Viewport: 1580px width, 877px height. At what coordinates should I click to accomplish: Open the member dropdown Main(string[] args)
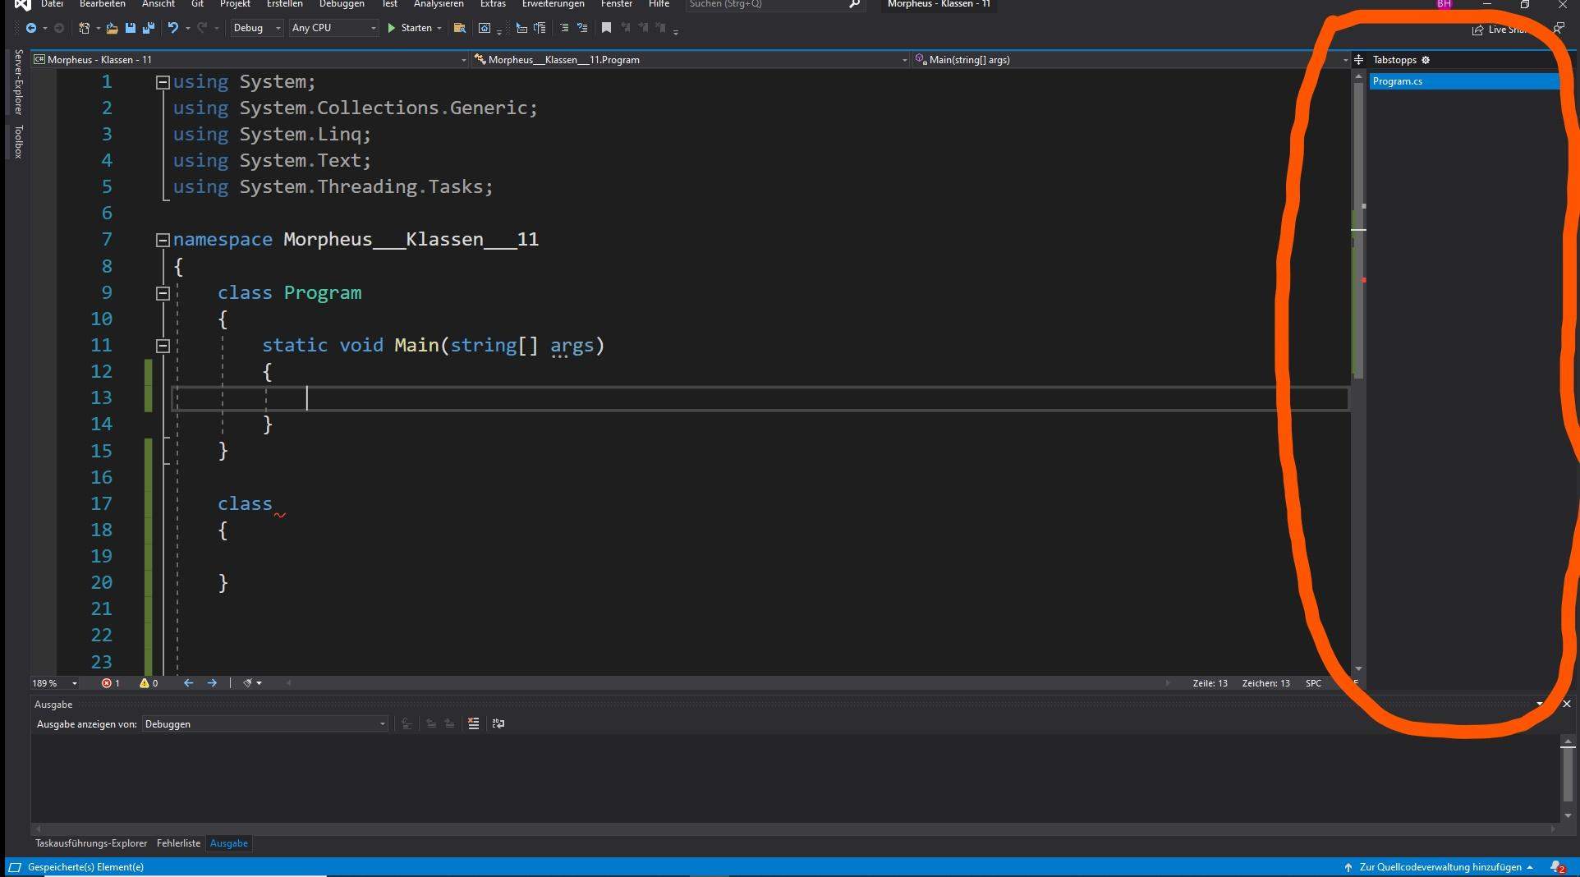click(x=1132, y=59)
